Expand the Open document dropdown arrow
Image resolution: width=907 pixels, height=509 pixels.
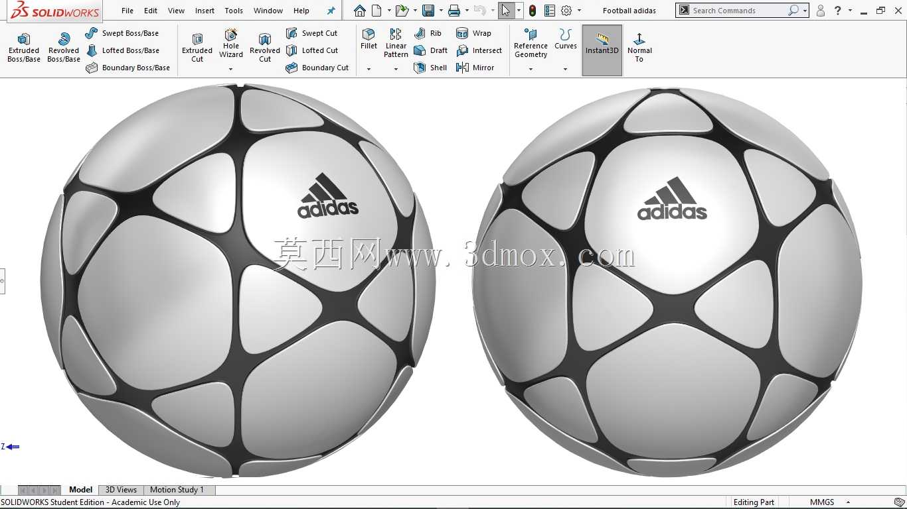(414, 11)
